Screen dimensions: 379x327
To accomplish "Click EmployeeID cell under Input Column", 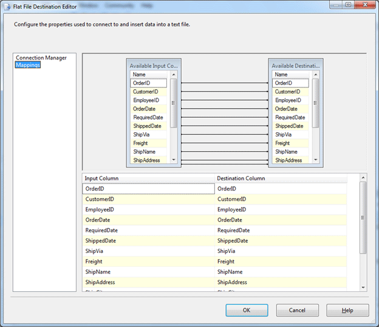I will [148, 209].
